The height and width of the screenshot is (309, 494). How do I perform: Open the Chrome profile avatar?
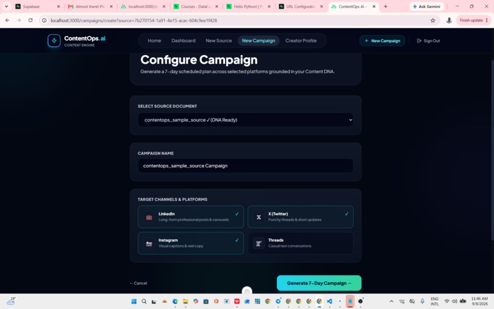click(449, 20)
